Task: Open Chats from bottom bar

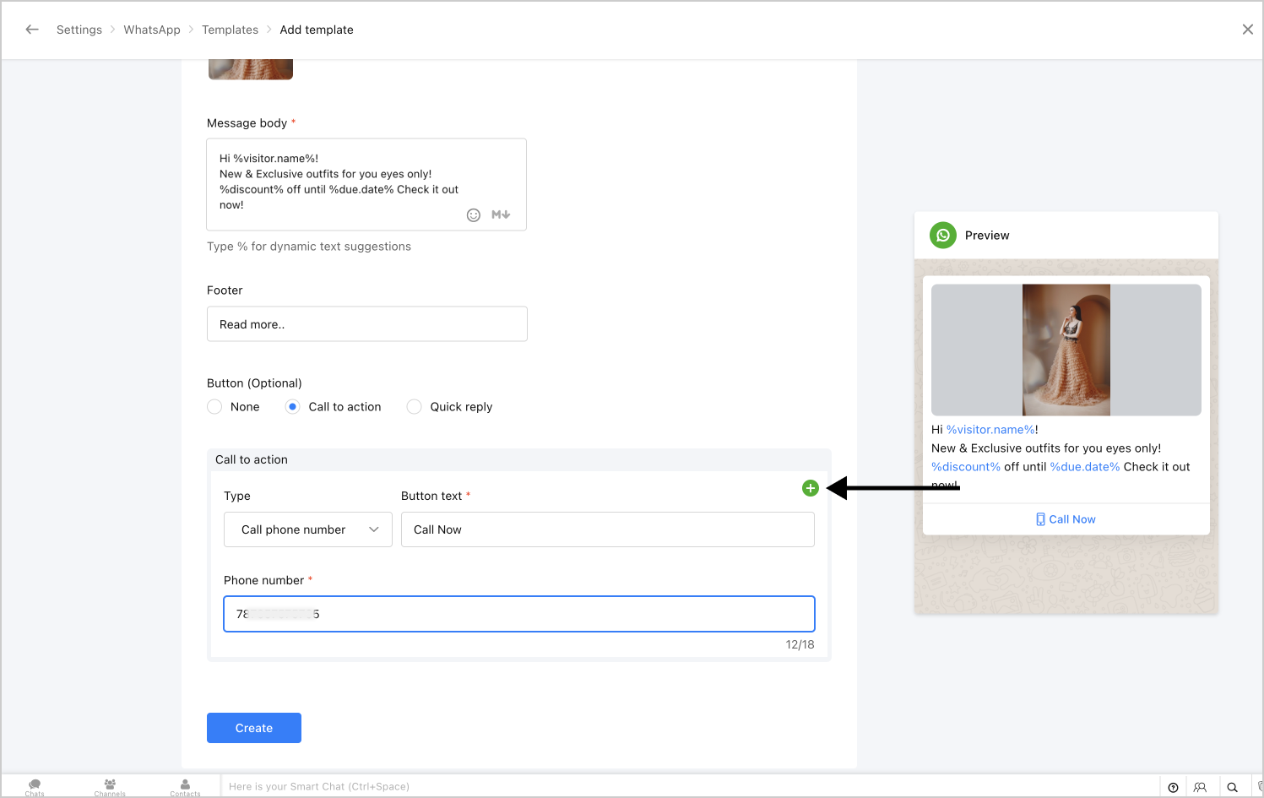Action: [35, 786]
